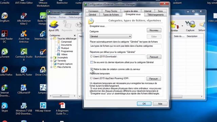Screen dimensions: 217x122
Task: Toggle 'Mettre la date de création' checkbox
Action: coord(92,69)
